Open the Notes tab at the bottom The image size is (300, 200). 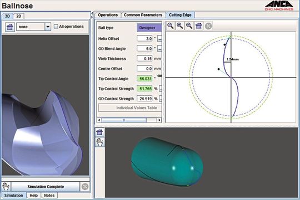click(49, 196)
